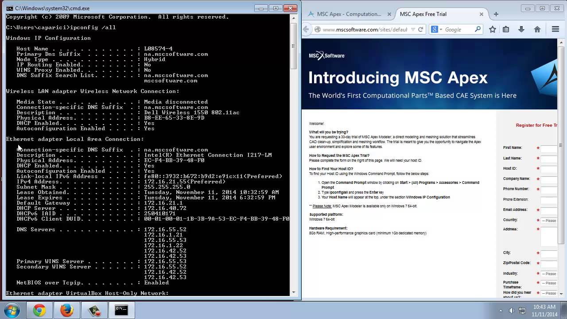Open the Command Prompt taskbar button
Viewport: 567px width, 319px height.
click(121, 311)
